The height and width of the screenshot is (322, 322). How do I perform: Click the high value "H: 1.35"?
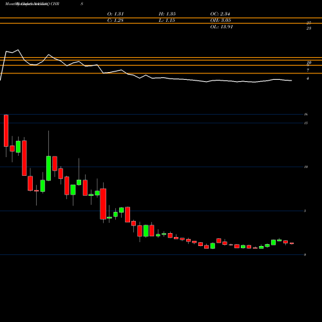coord(167,14)
